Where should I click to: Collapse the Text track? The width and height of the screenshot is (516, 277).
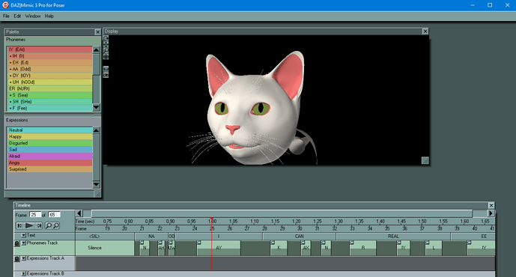click(x=24, y=236)
